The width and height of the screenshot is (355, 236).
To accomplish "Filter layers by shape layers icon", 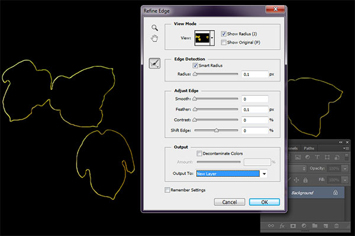I will point(327,157).
